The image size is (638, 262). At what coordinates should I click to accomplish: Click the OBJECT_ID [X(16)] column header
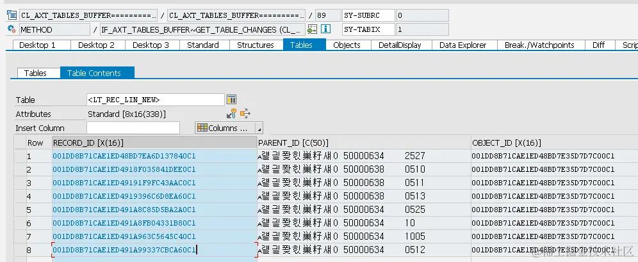tap(554, 143)
